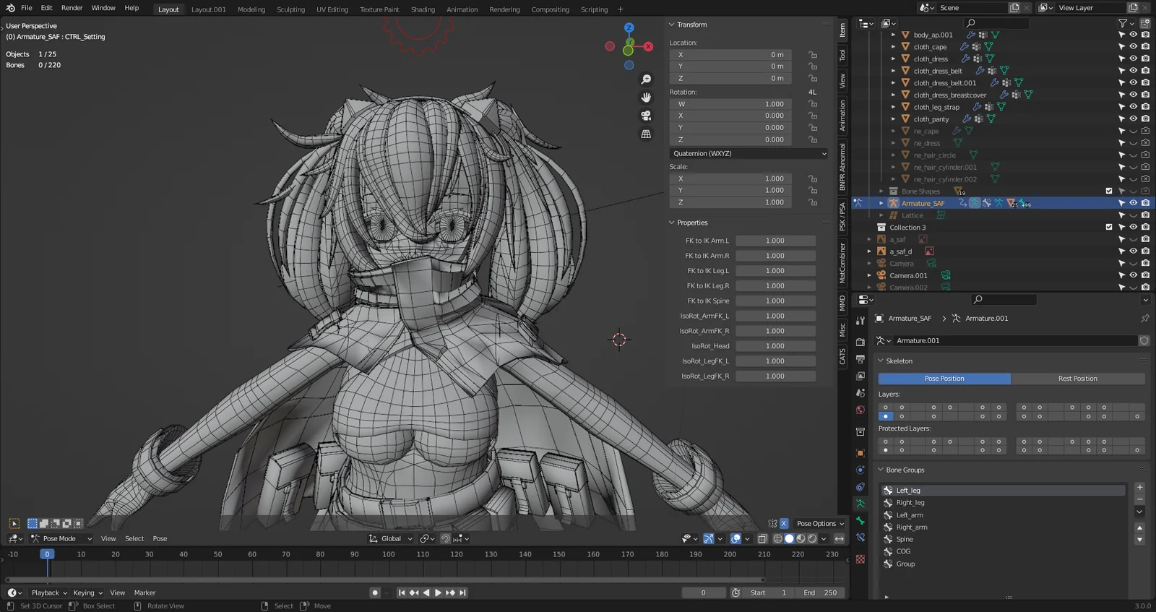
Task: Disable render camera icon for cloth_panty
Action: click(x=1145, y=119)
